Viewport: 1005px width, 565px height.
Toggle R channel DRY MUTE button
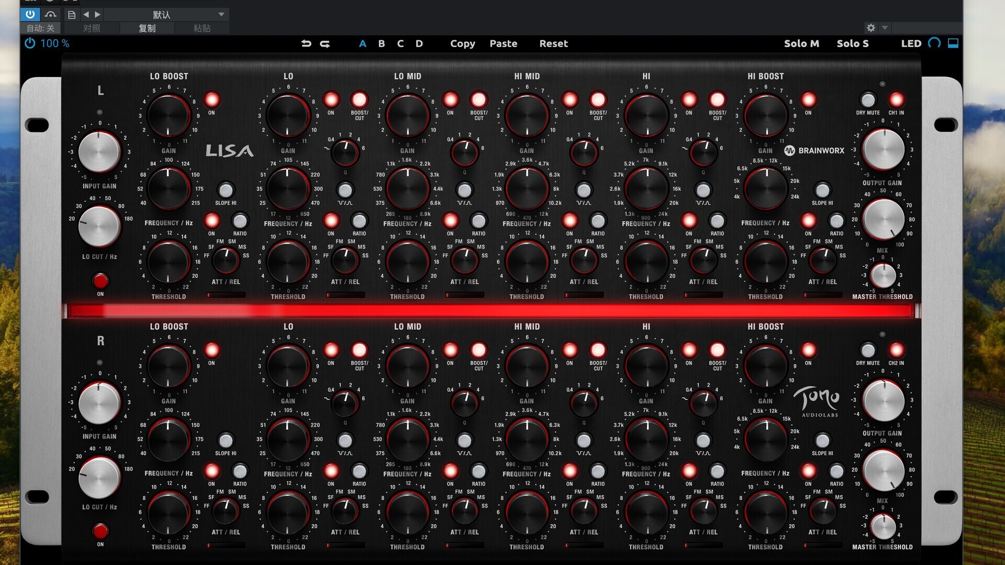(868, 350)
